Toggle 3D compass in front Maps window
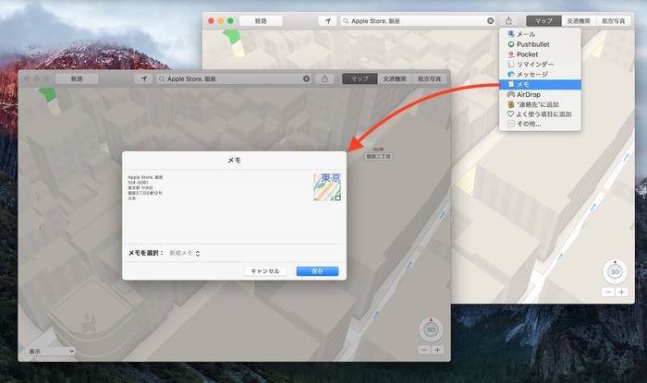 coord(431,329)
